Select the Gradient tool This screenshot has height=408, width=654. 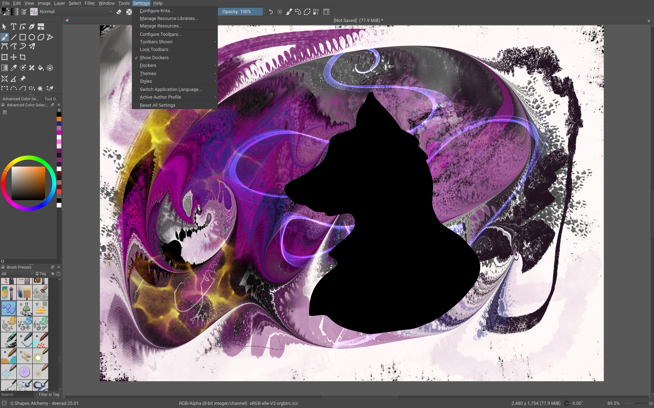tap(5, 68)
